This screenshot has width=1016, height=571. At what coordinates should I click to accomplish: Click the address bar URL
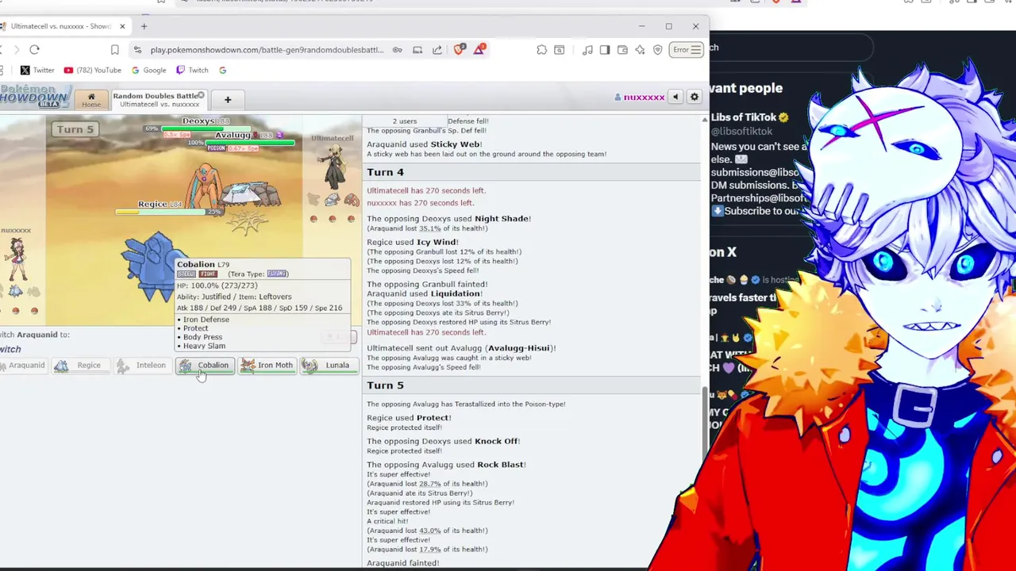[x=267, y=50]
